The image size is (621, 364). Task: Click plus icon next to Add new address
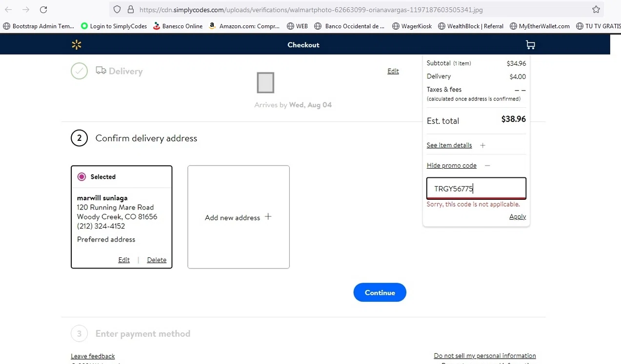click(x=268, y=217)
